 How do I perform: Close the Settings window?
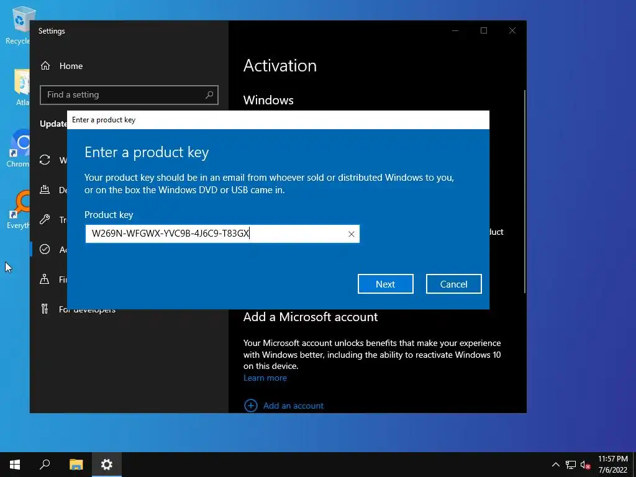[x=512, y=31]
